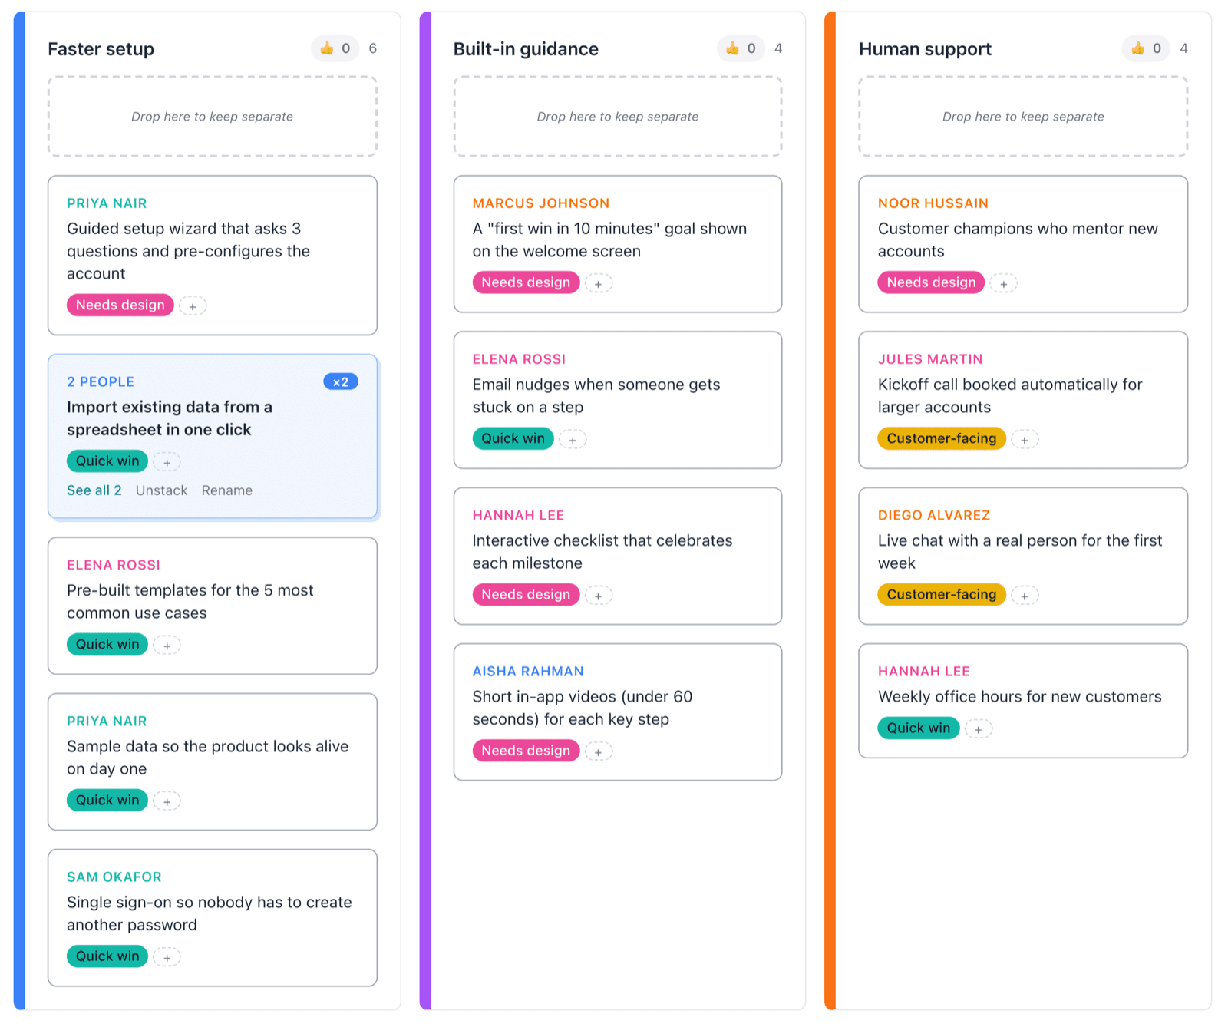This screenshot has width=1228, height=1027.
Task: Click author name Sam Okafor
Action: click(114, 877)
